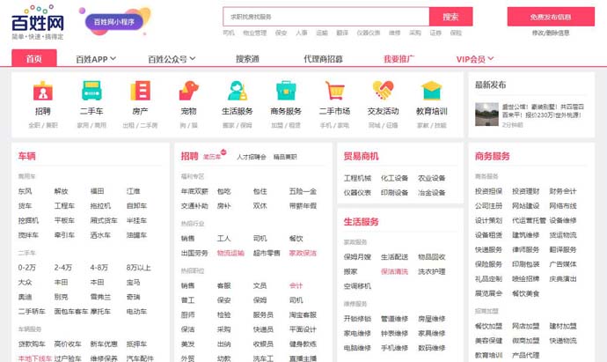Open the 保洁清洗 highlighted link
This screenshot has height=362, width=607.
394,271
